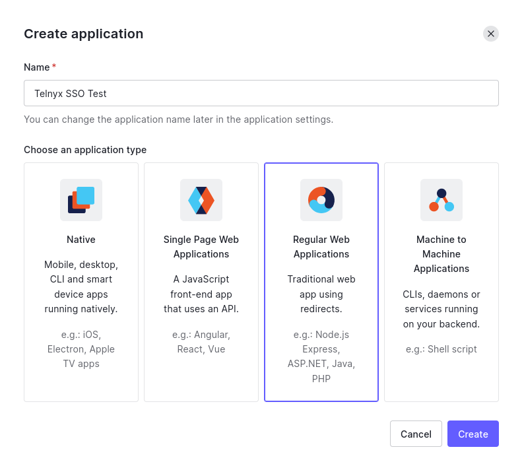Select the Regular Web Applications title
Viewport: 522px width, 470px height.
point(321,247)
